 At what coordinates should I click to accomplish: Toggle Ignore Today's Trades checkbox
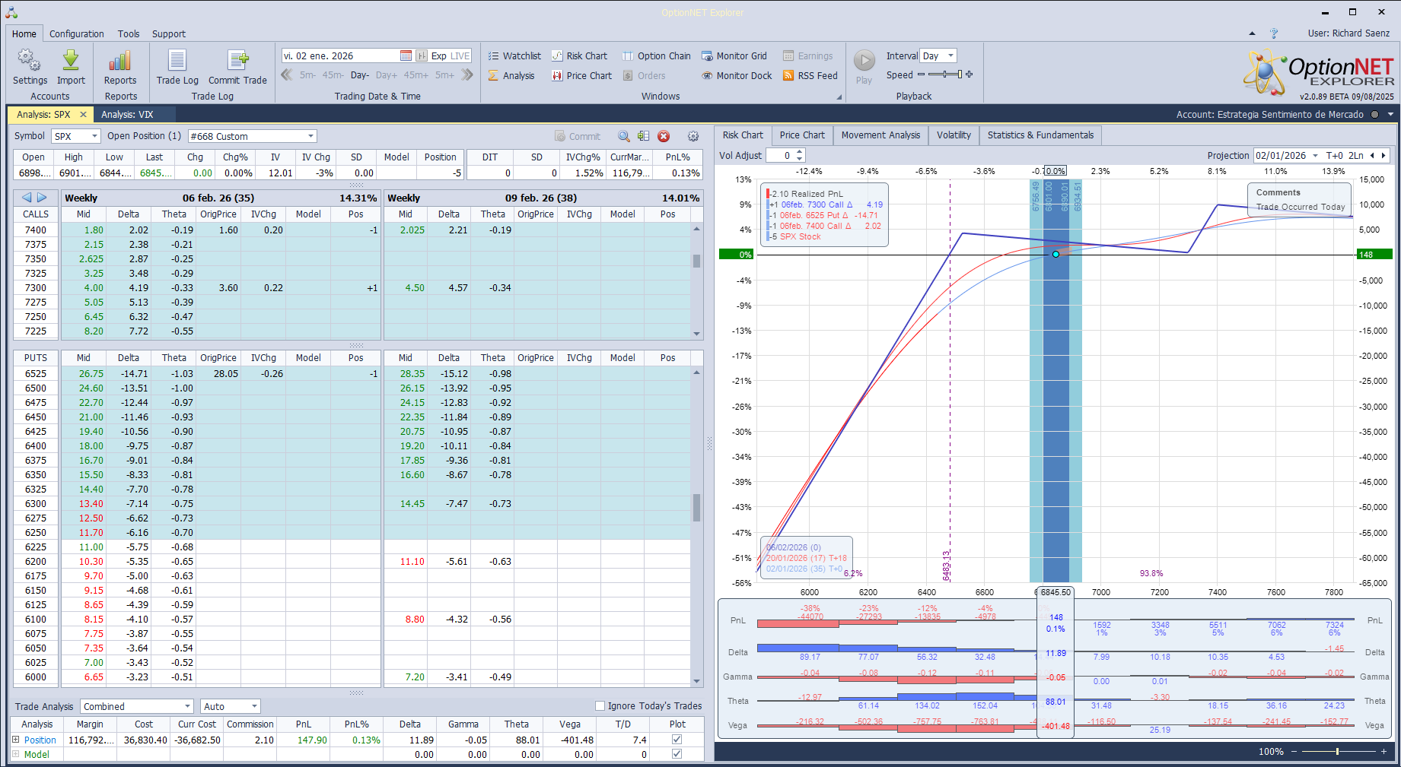coord(600,705)
